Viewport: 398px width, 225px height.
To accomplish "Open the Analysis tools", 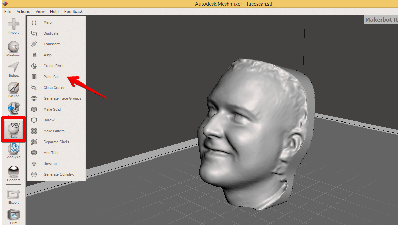I will coord(14,151).
